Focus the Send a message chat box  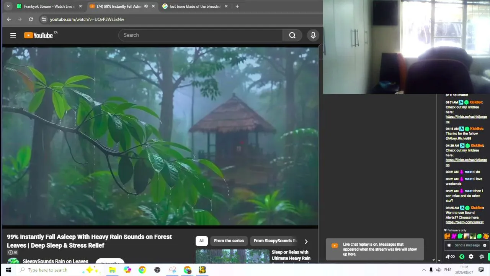[467, 245]
